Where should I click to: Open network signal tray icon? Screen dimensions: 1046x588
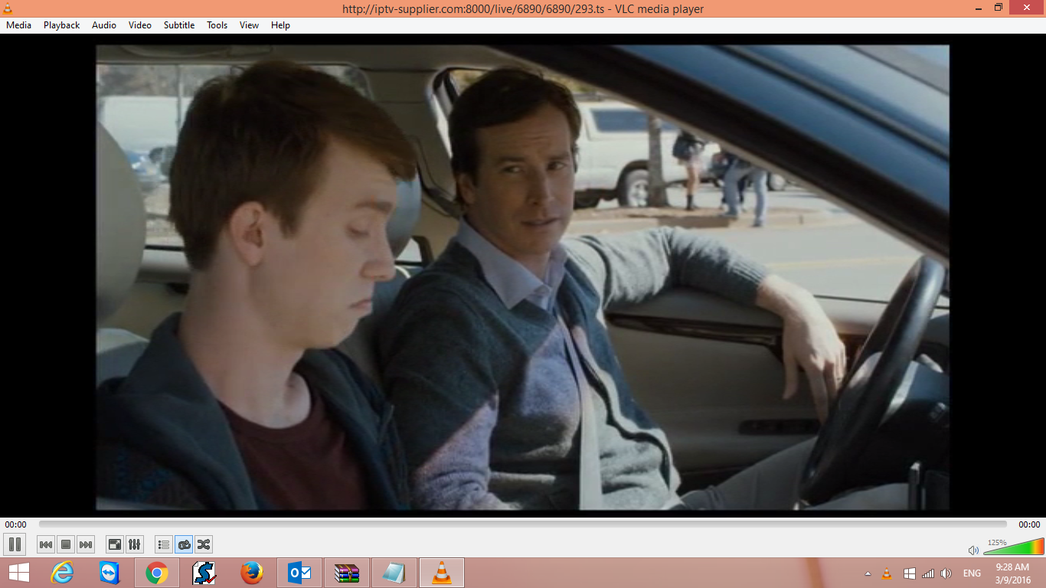pos(927,573)
